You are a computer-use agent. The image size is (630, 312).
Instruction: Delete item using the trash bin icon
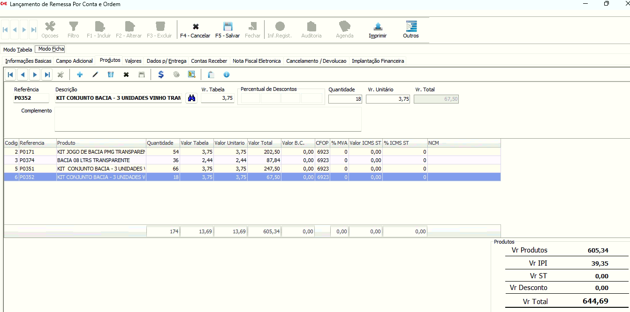[111, 74]
